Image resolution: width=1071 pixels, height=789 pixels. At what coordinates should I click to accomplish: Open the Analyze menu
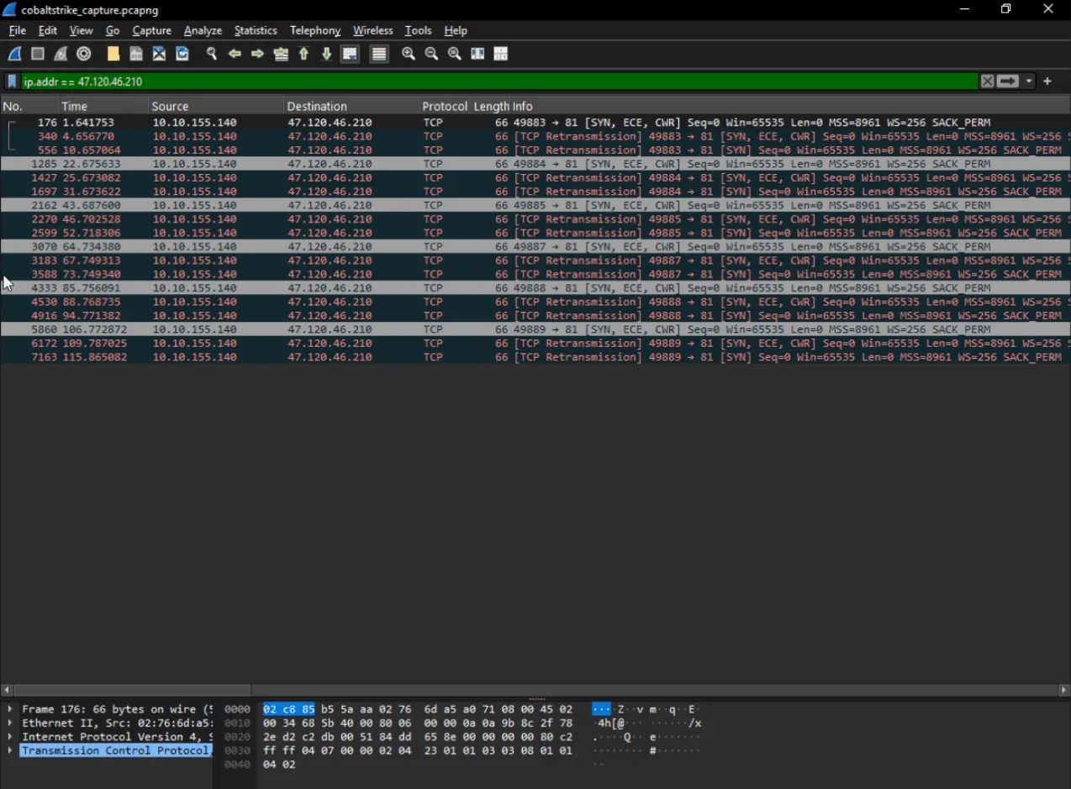click(x=203, y=30)
